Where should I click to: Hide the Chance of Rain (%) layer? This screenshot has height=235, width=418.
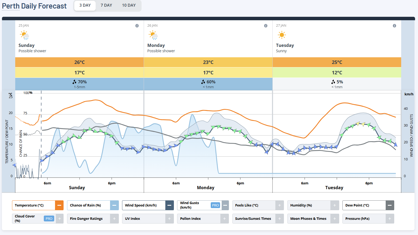[x=114, y=205]
